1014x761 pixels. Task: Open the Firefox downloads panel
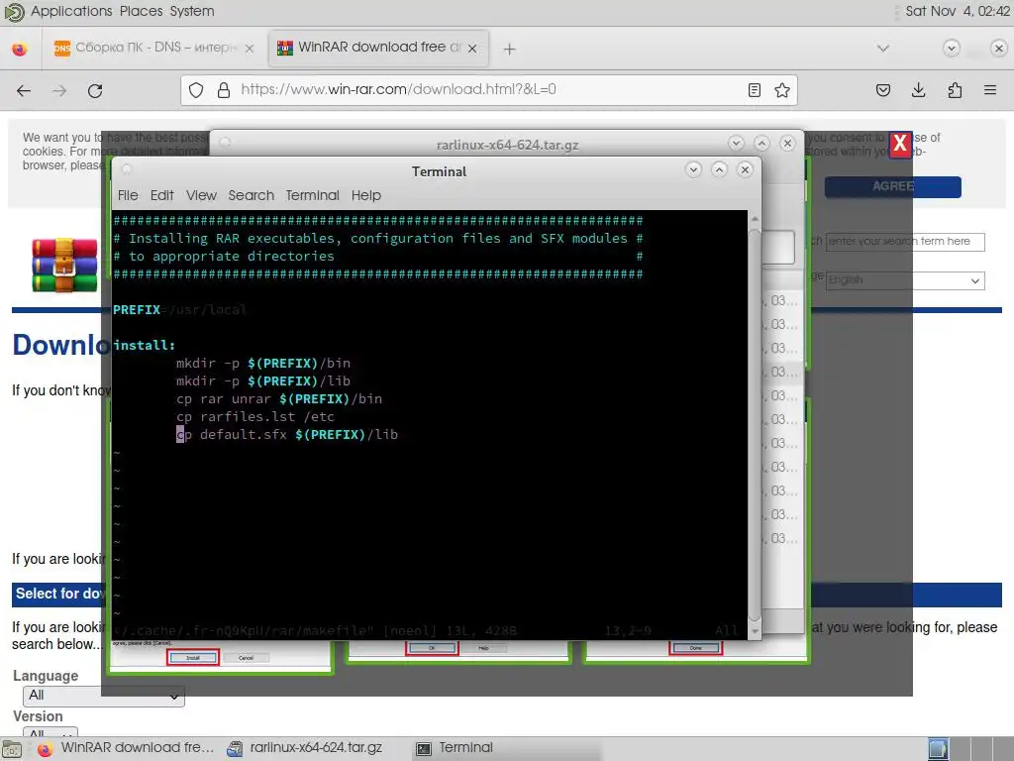click(x=918, y=90)
